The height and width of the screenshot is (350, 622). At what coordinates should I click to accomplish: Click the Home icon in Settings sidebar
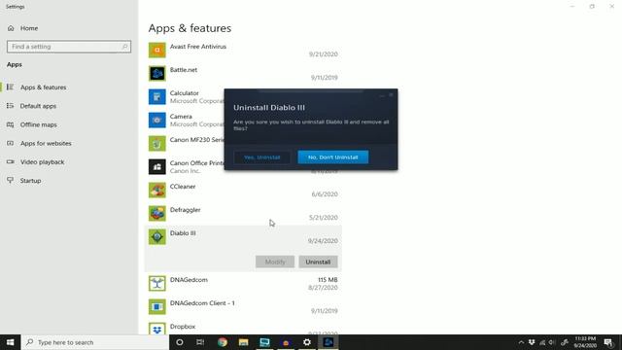11,28
